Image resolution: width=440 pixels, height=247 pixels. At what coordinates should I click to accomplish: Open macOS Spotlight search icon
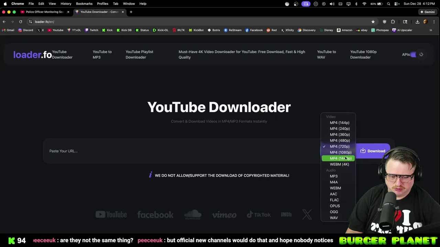388,4
